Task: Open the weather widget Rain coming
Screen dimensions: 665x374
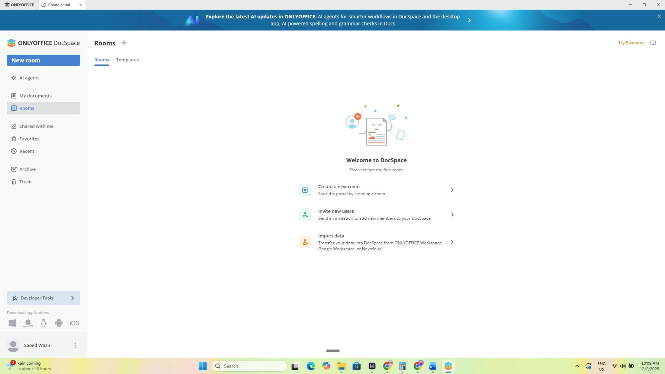Action: point(29,366)
